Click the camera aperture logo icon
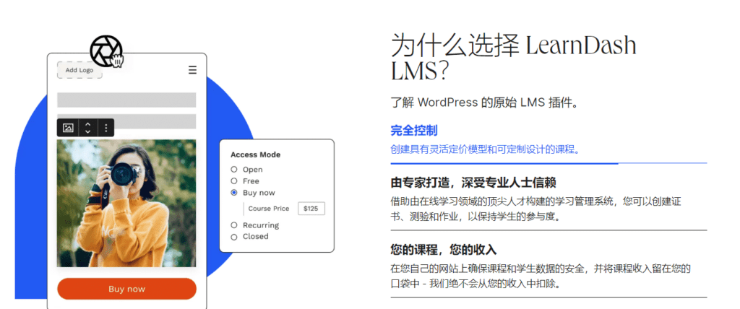The image size is (740, 309). click(106, 51)
